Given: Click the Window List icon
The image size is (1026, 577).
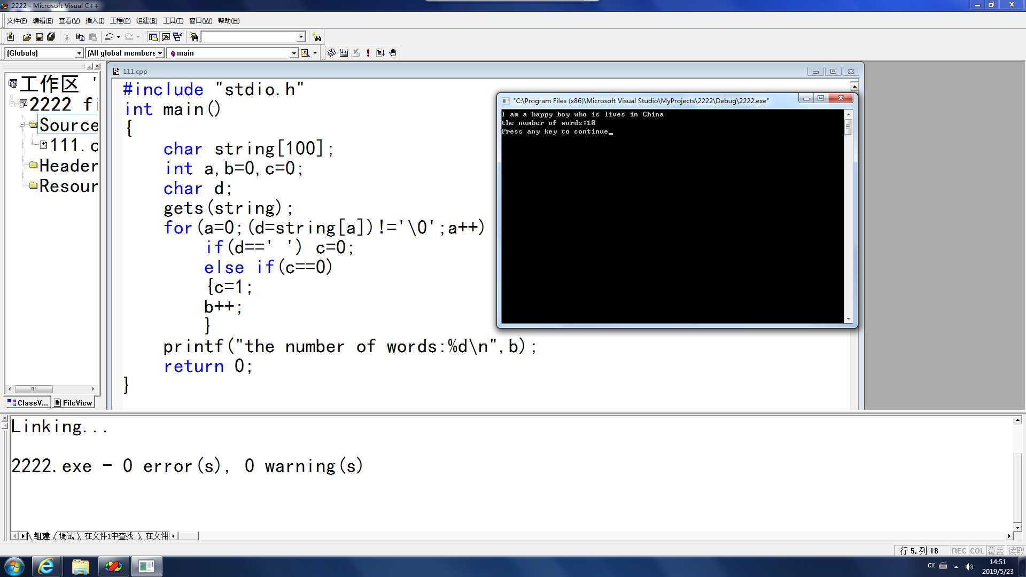Looking at the screenshot, I should pyautogui.click(x=177, y=37).
